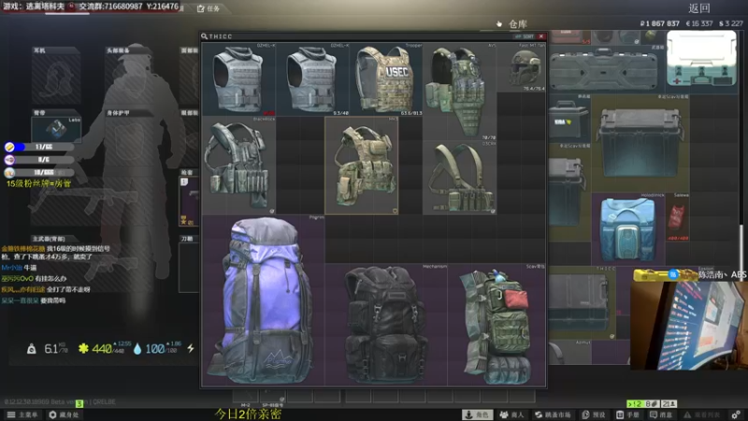Click the rouble balance 1 867 837
The height and width of the screenshot is (421, 748).
660,23
